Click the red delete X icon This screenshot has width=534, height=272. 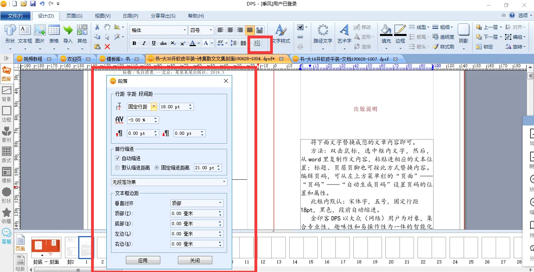tap(107, 47)
